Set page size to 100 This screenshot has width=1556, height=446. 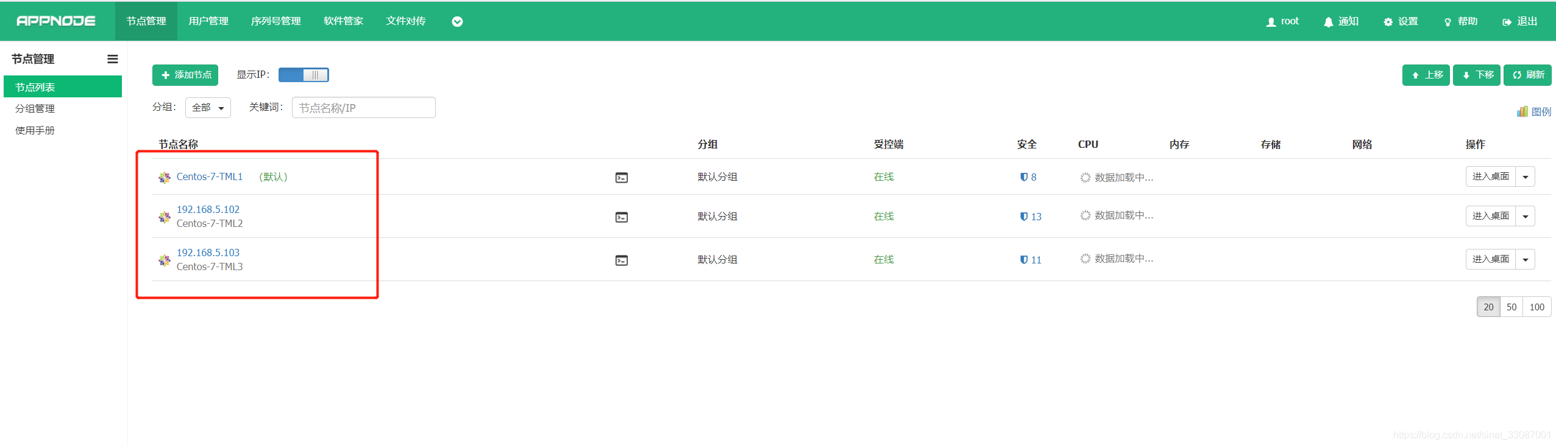(1537, 307)
